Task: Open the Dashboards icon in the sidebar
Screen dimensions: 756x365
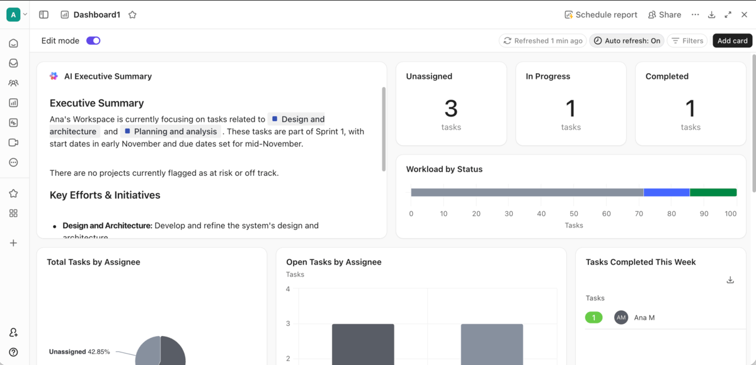Action: click(x=13, y=102)
